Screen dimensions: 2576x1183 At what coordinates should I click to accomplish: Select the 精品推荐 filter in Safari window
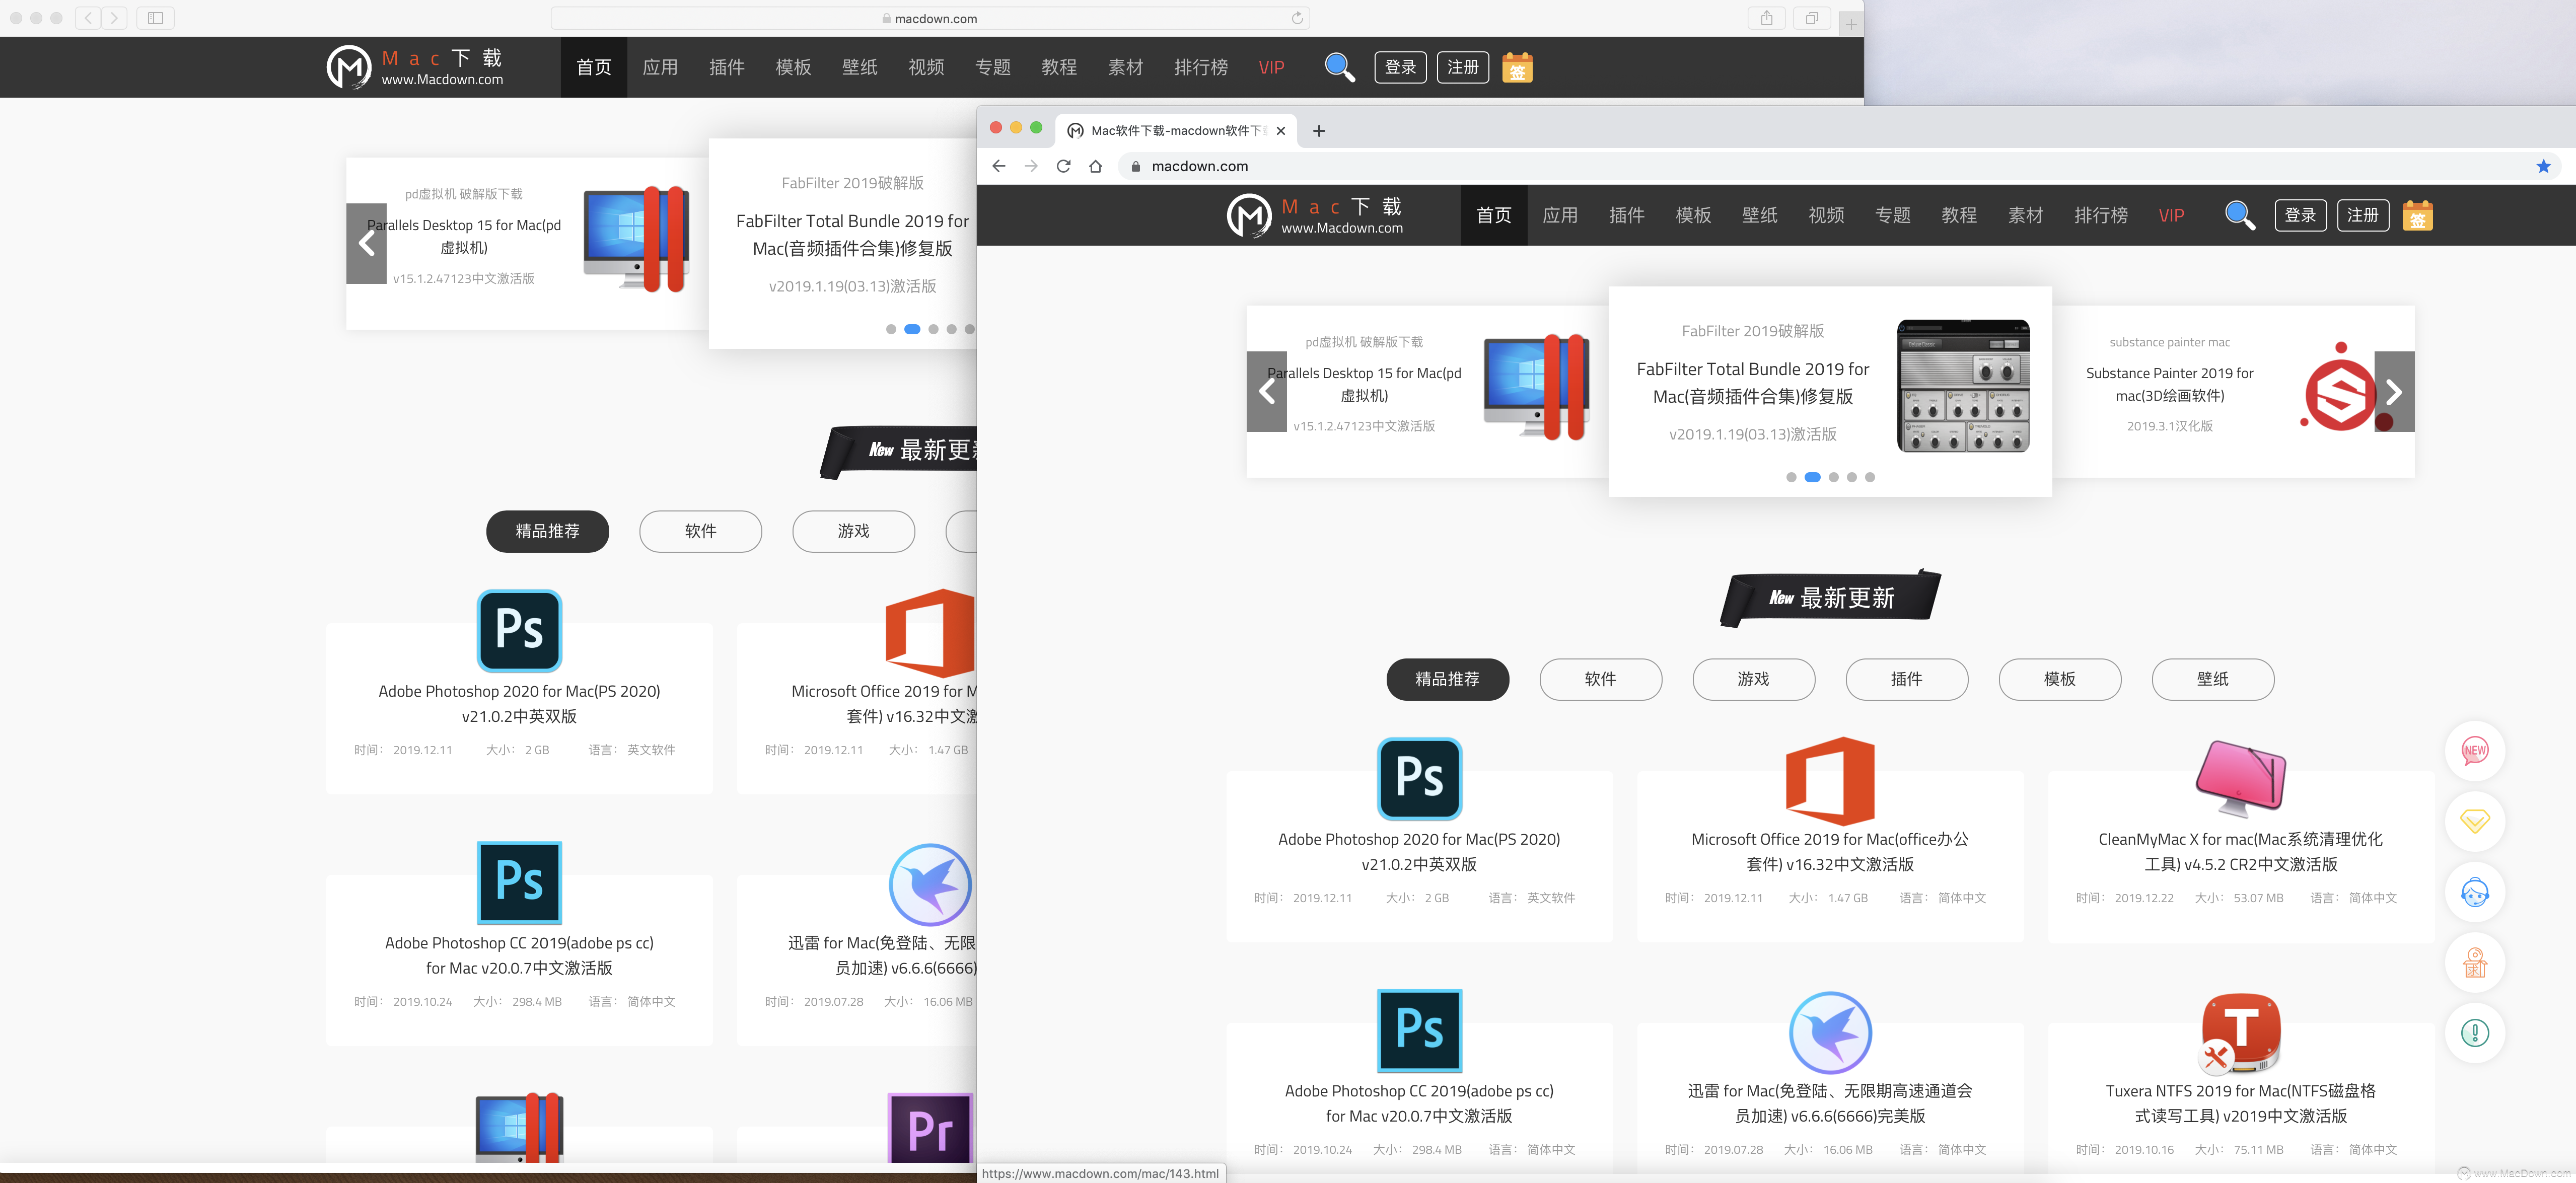point(547,531)
